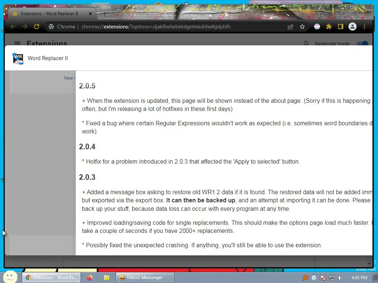
Task: Close the Chrome window
Action: click(364, 8)
